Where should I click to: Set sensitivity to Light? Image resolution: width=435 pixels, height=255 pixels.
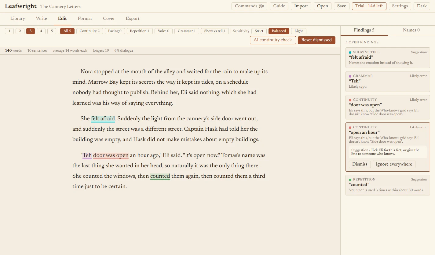point(299,31)
